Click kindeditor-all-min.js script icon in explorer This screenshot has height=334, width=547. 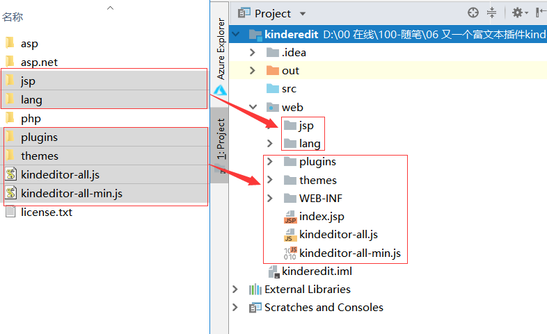11,193
